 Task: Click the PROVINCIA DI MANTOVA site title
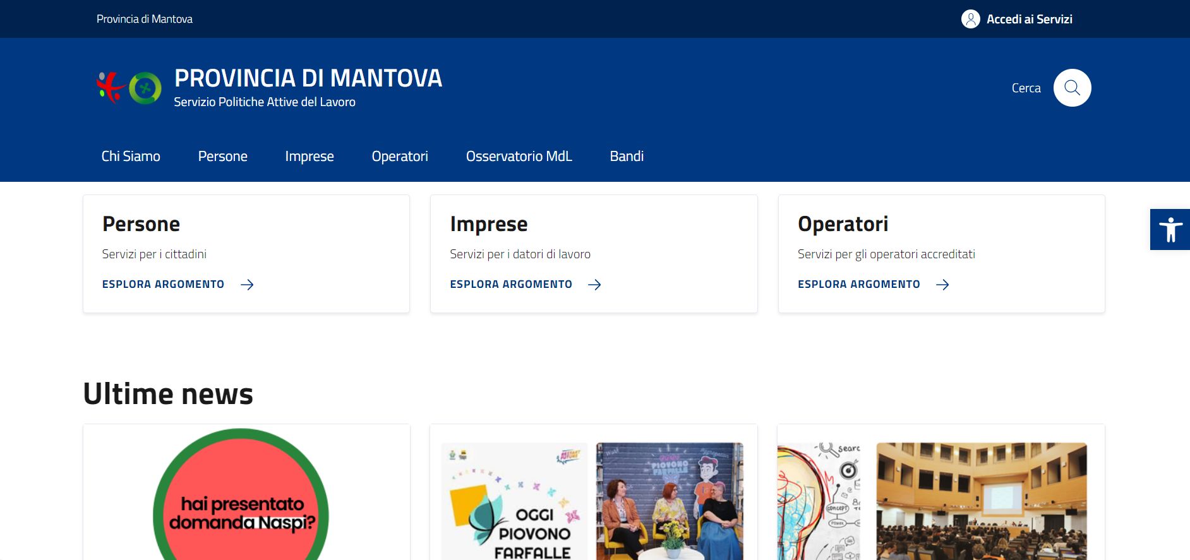point(308,78)
